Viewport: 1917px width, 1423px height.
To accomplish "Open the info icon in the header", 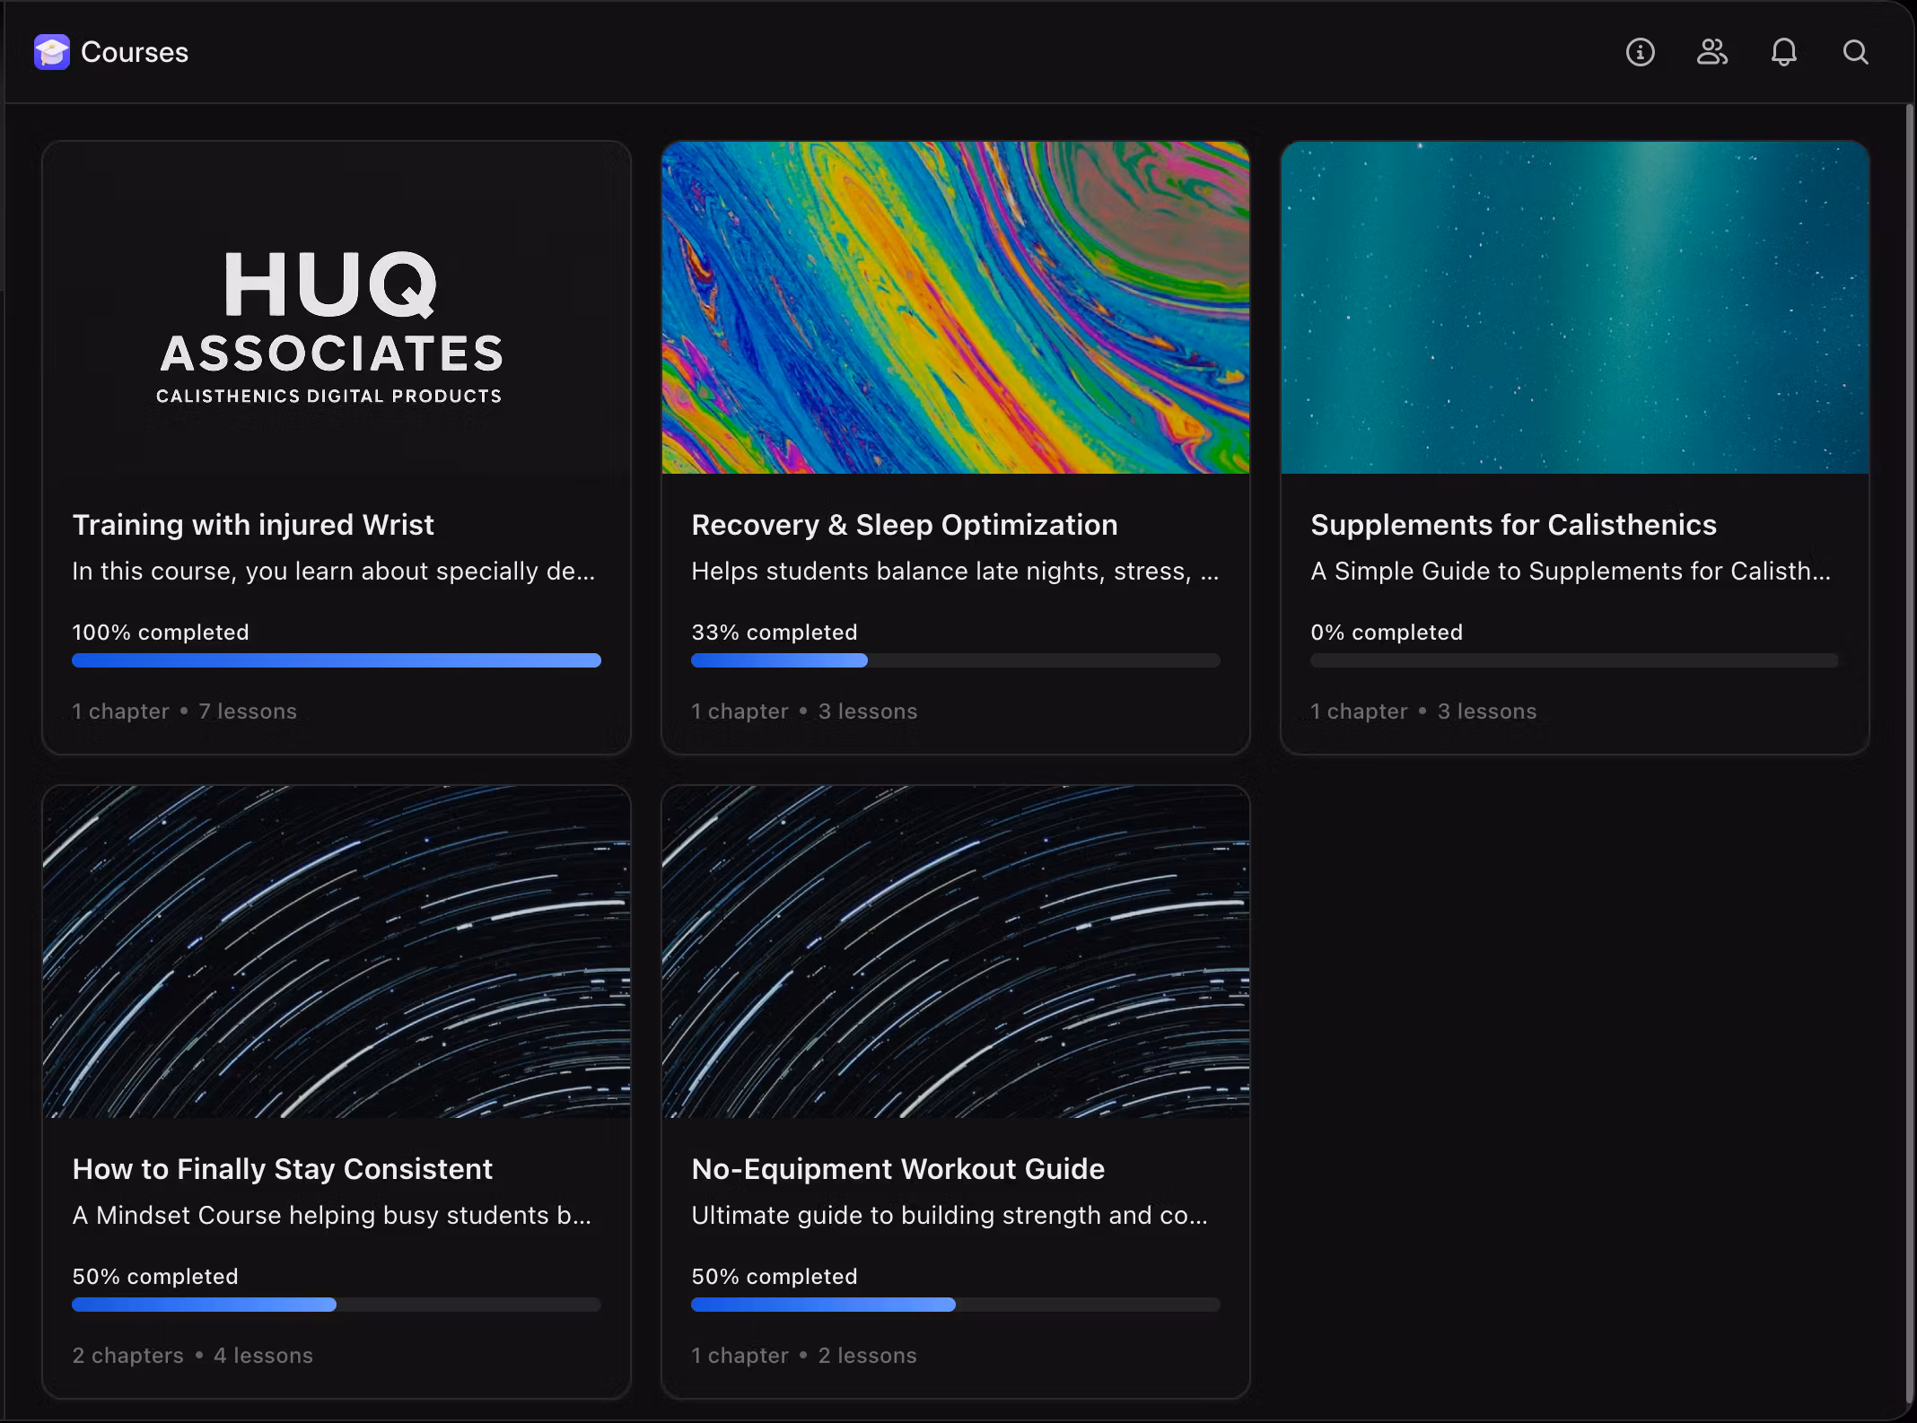I will pos(1640,52).
